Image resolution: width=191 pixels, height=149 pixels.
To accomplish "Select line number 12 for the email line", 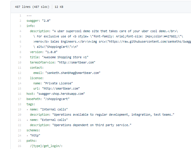I will (19, 73).
